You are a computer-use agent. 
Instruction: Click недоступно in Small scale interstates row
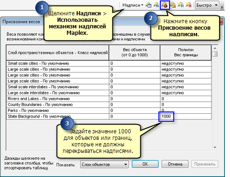pos(173,87)
